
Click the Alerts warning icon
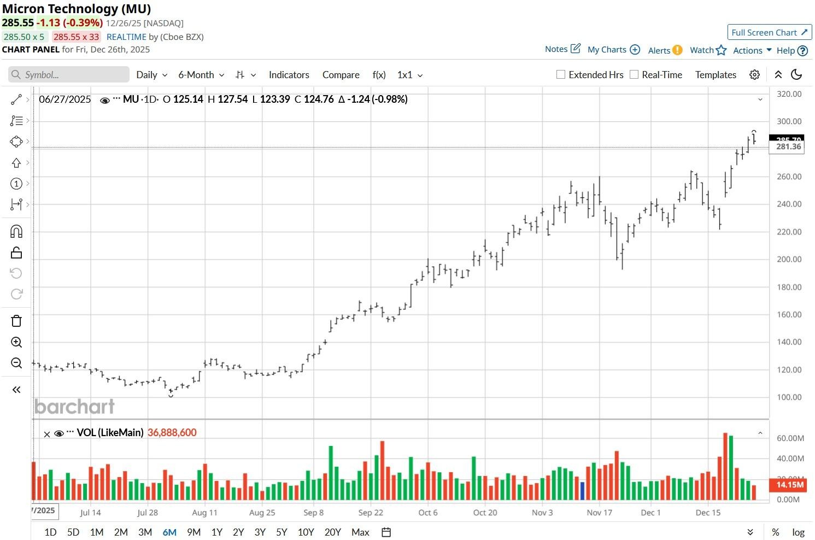(677, 50)
